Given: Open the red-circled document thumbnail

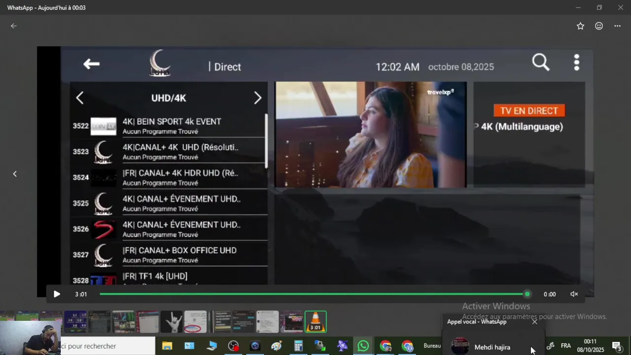Looking at the screenshot, I should click(195, 322).
